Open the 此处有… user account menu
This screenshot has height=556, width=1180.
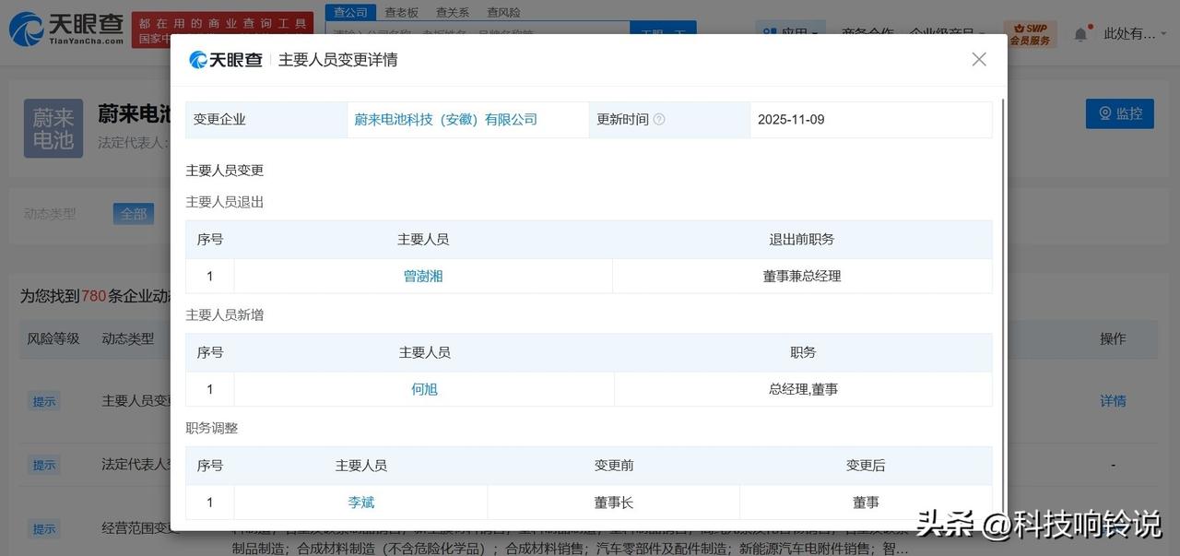(x=1136, y=33)
